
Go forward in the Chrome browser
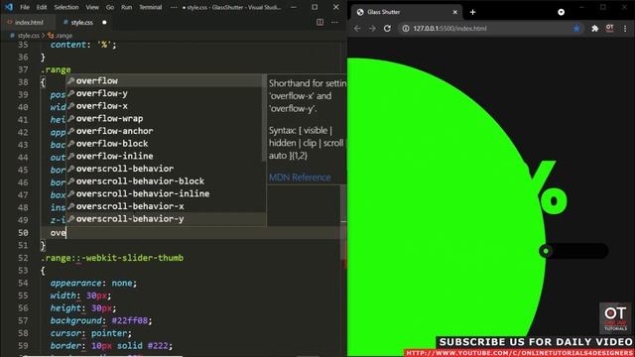(x=372, y=29)
